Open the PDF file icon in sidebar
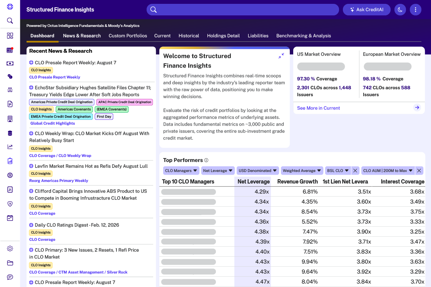 pyautogui.click(x=10, y=189)
